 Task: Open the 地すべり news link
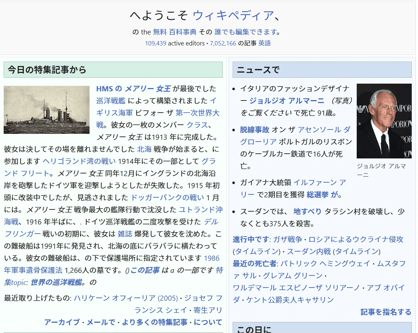[308, 211]
